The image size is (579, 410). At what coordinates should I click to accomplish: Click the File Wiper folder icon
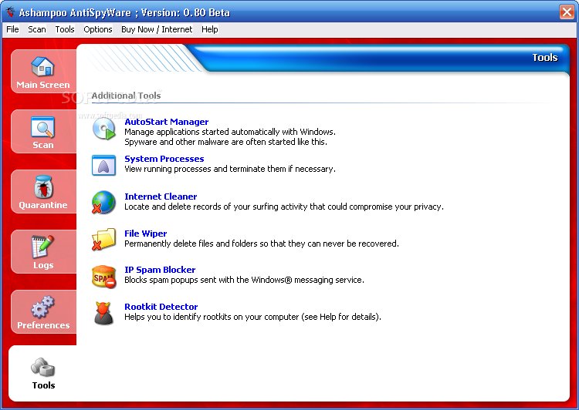tap(103, 239)
